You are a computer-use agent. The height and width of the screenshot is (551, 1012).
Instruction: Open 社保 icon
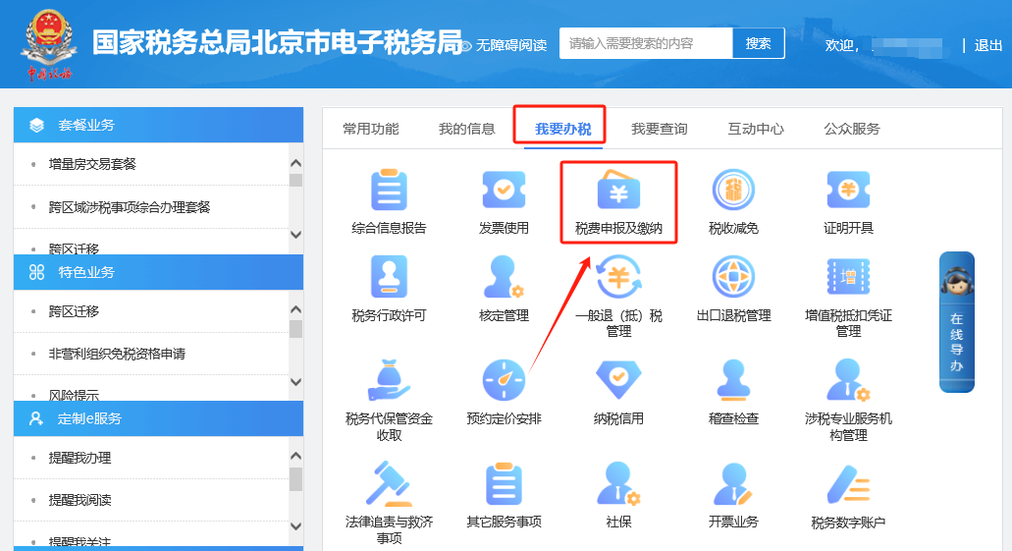(x=618, y=483)
